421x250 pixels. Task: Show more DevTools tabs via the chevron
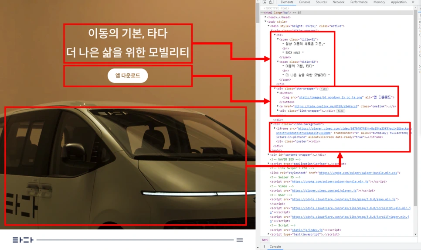click(413, 2)
